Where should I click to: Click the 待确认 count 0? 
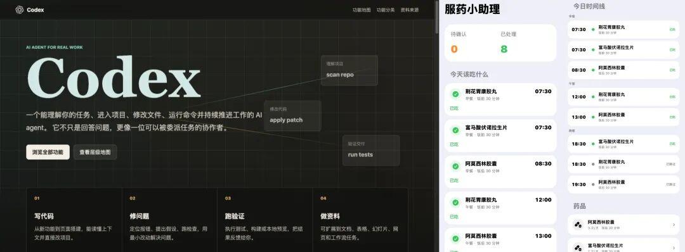point(454,49)
